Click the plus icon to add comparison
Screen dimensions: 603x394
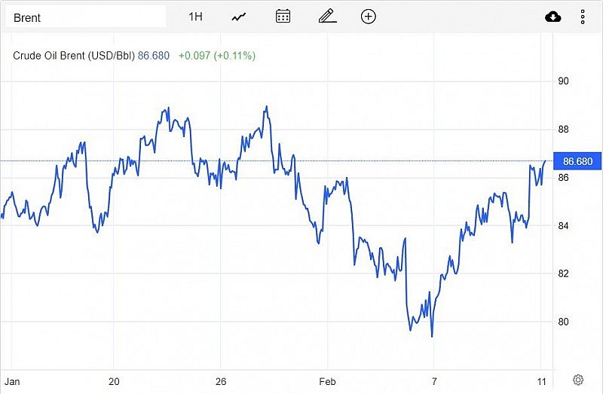click(x=369, y=17)
